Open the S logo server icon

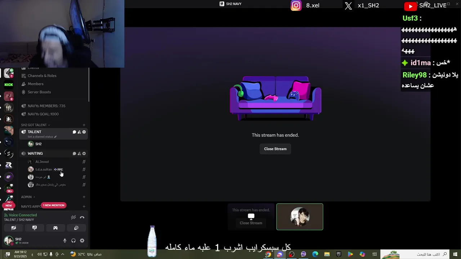pos(9,154)
